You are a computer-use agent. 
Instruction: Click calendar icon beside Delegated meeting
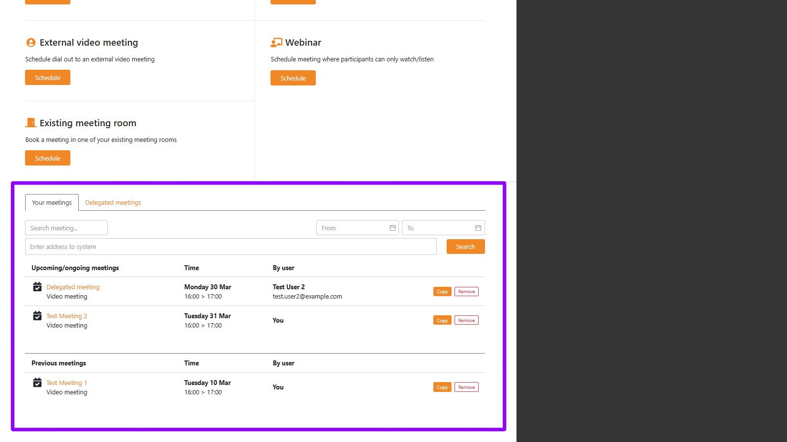tap(37, 287)
